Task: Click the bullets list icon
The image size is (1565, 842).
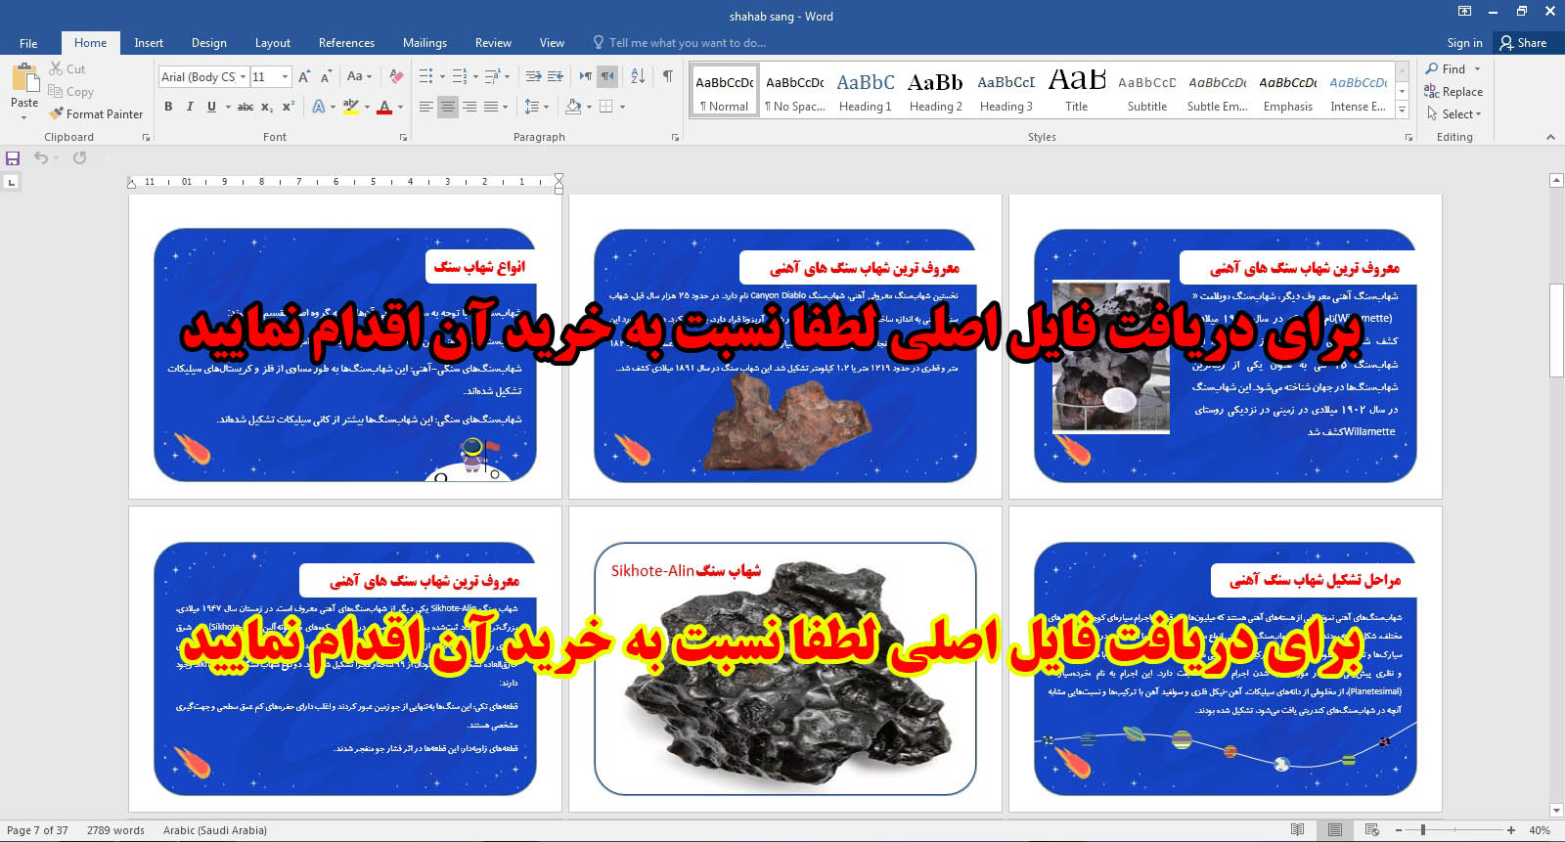Action: (x=426, y=76)
